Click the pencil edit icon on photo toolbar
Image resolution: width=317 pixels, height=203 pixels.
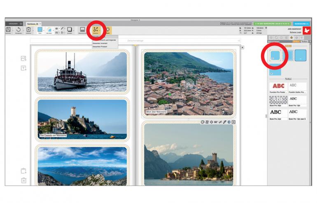pyautogui.click(x=225, y=122)
